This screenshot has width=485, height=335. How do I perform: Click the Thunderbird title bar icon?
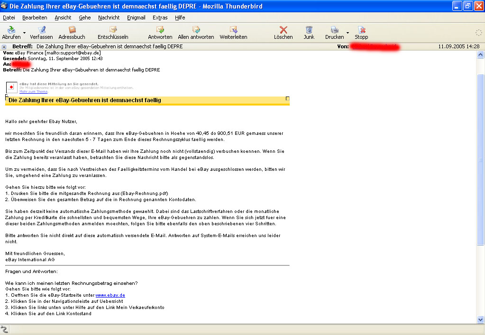[4, 6]
